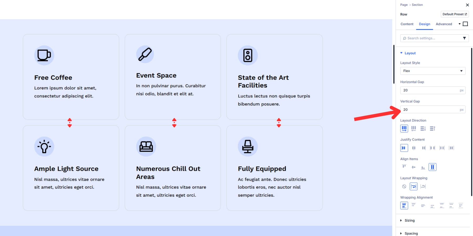Expand the Sizing section
Image resolution: width=473 pixels, height=236 pixels.
click(409, 221)
